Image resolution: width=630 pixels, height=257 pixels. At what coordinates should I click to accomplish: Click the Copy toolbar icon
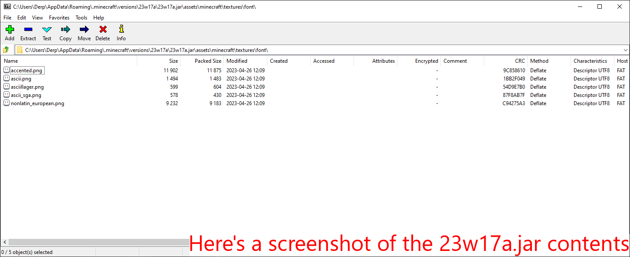click(x=66, y=29)
